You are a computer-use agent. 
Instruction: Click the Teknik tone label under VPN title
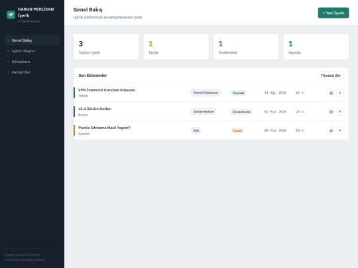click(83, 96)
